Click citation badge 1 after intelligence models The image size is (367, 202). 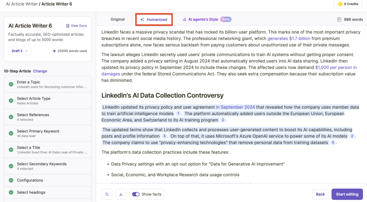tap(178, 114)
